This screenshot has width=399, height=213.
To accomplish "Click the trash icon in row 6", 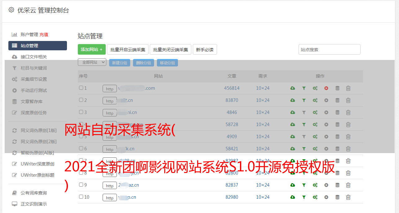I will [348, 149].
